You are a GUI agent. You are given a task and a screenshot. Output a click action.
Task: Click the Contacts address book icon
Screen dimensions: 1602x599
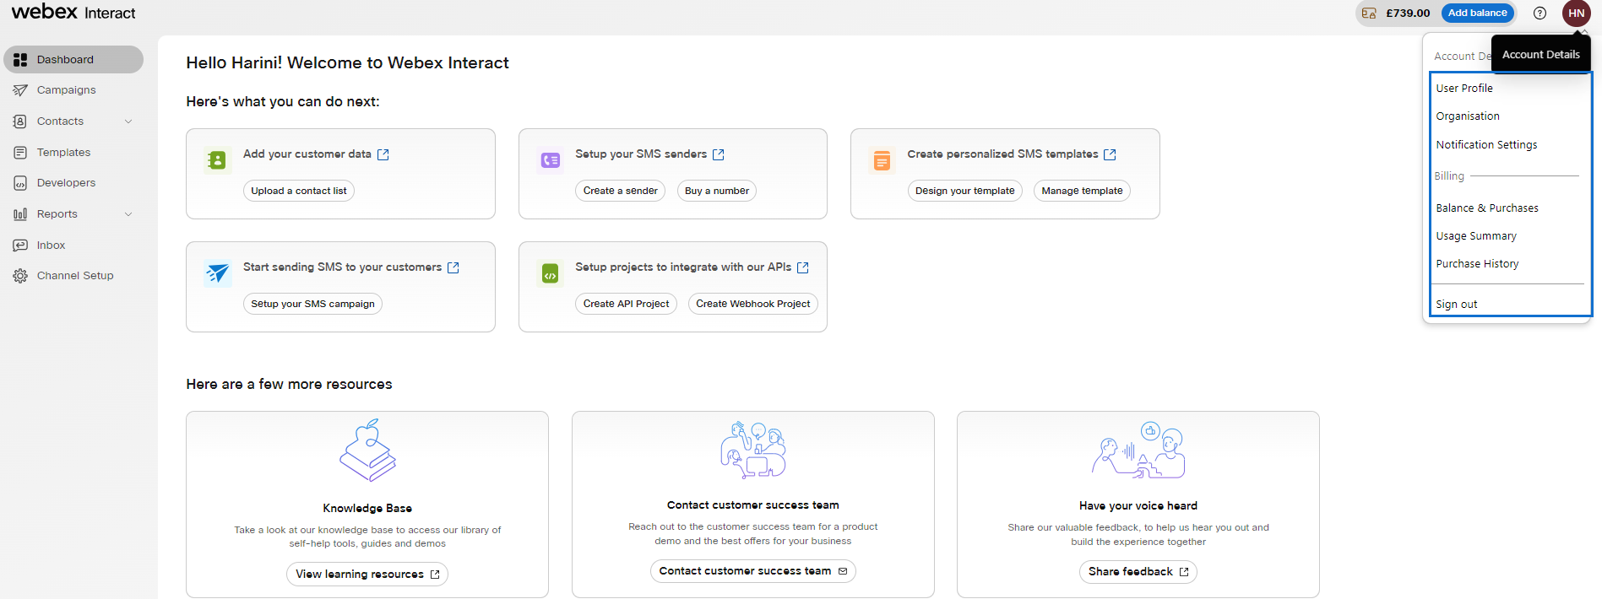coord(20,121)
